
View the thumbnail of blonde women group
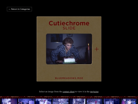tap(129, 101)
